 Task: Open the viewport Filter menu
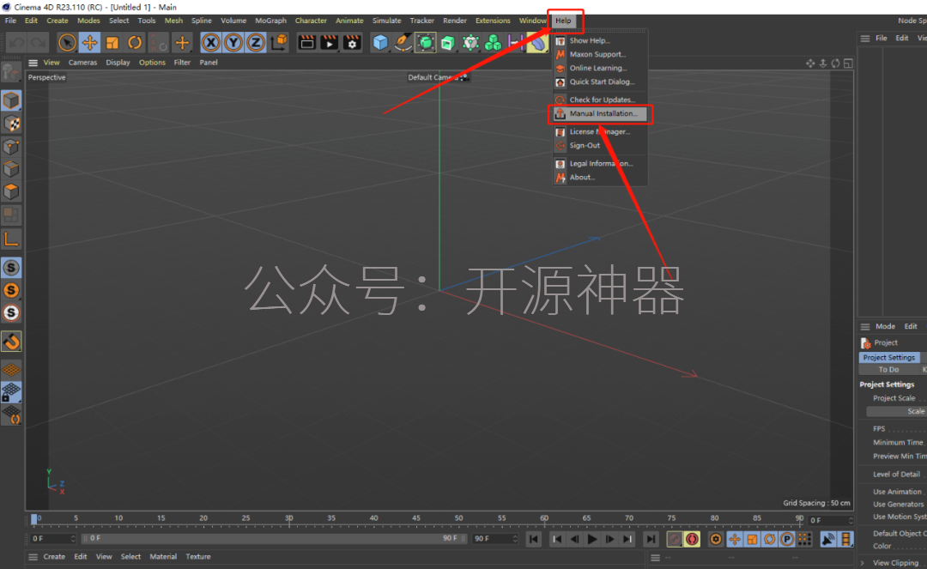click(182, 63)
